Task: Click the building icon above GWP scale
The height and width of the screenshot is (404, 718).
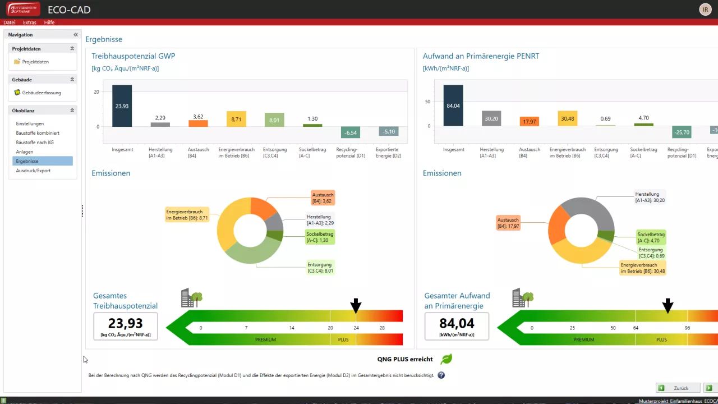Action: 191,298
